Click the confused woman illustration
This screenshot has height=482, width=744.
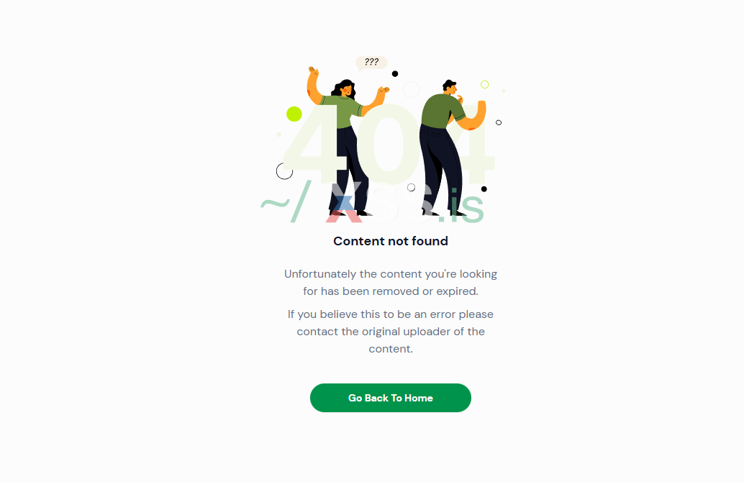(348, 141)
